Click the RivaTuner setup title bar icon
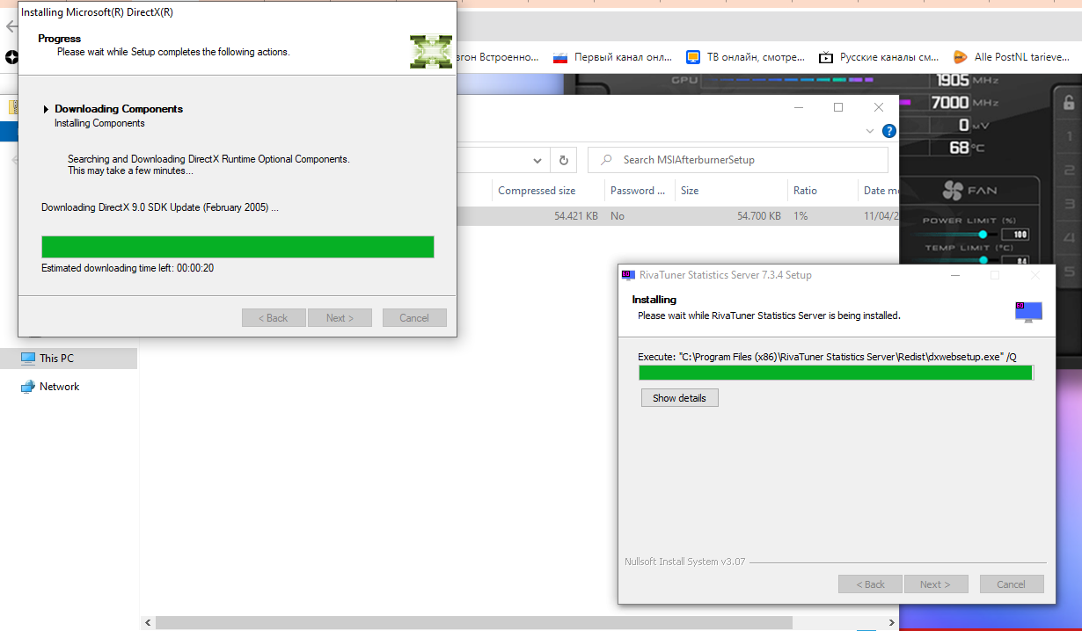Screen dimensions: 1082x631 point(628,275)
